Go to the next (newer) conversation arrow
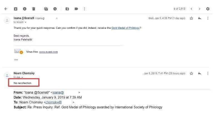 click(191, 9)
